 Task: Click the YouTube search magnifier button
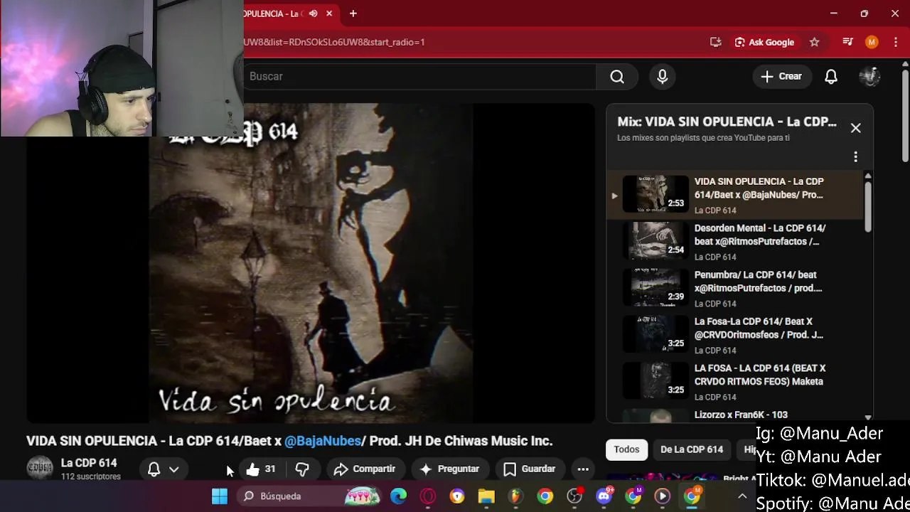click(617, 76)
